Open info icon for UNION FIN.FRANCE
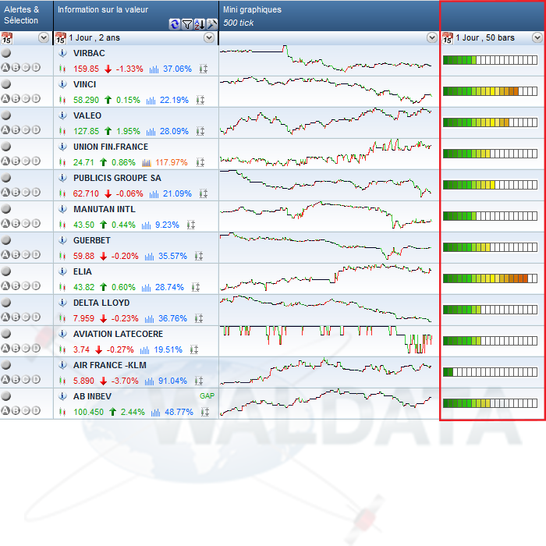This screenshot has width=546, height=546. pyautogui.click(x=62, y=147)
